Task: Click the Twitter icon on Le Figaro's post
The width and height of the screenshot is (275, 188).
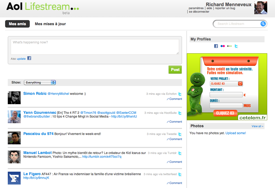Action: (x=180, y=174)
